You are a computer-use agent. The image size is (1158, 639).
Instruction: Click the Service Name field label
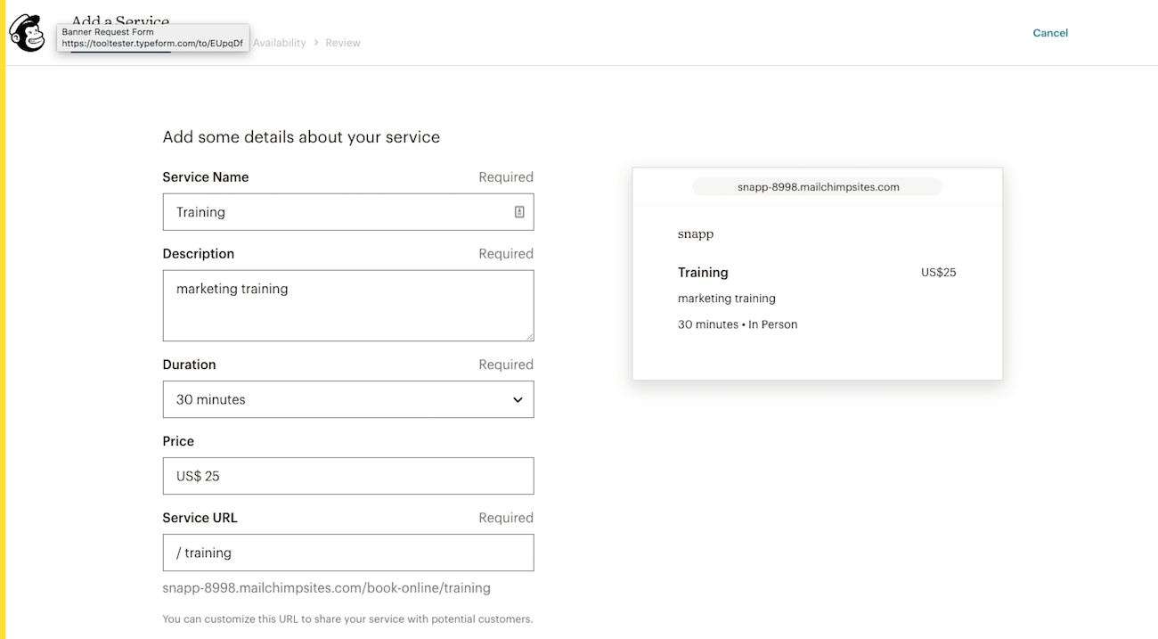pyautogui.click(x=206, y=177)
